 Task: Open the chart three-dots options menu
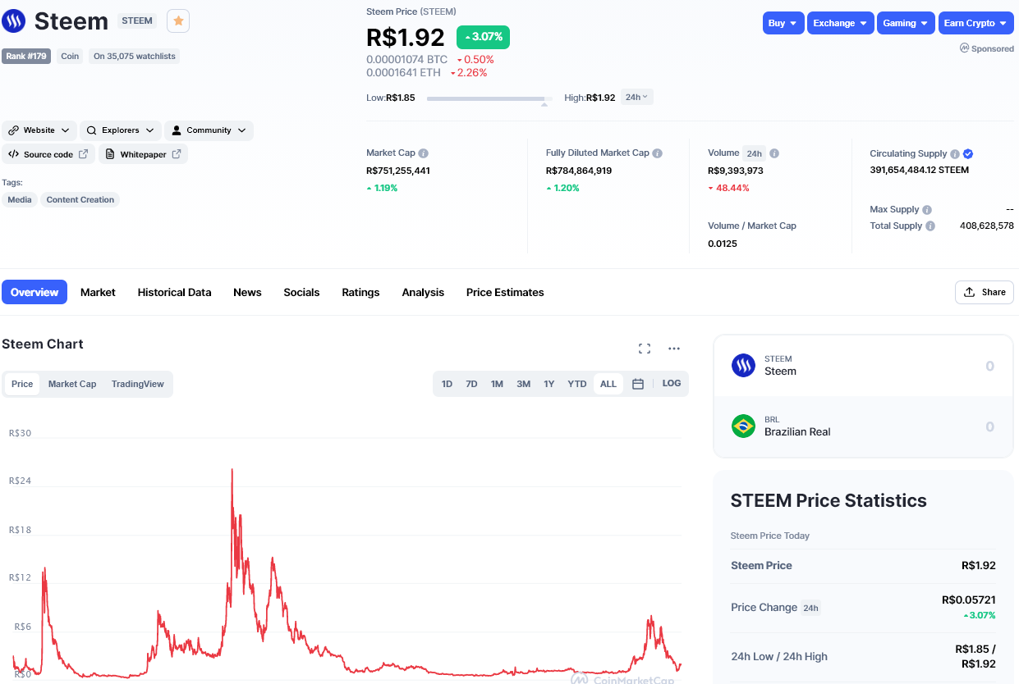[x=674, y=349]
